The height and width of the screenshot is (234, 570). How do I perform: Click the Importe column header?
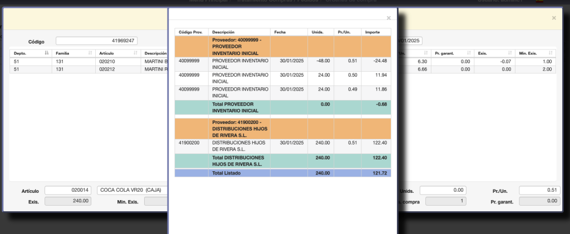tap(376, 32)
